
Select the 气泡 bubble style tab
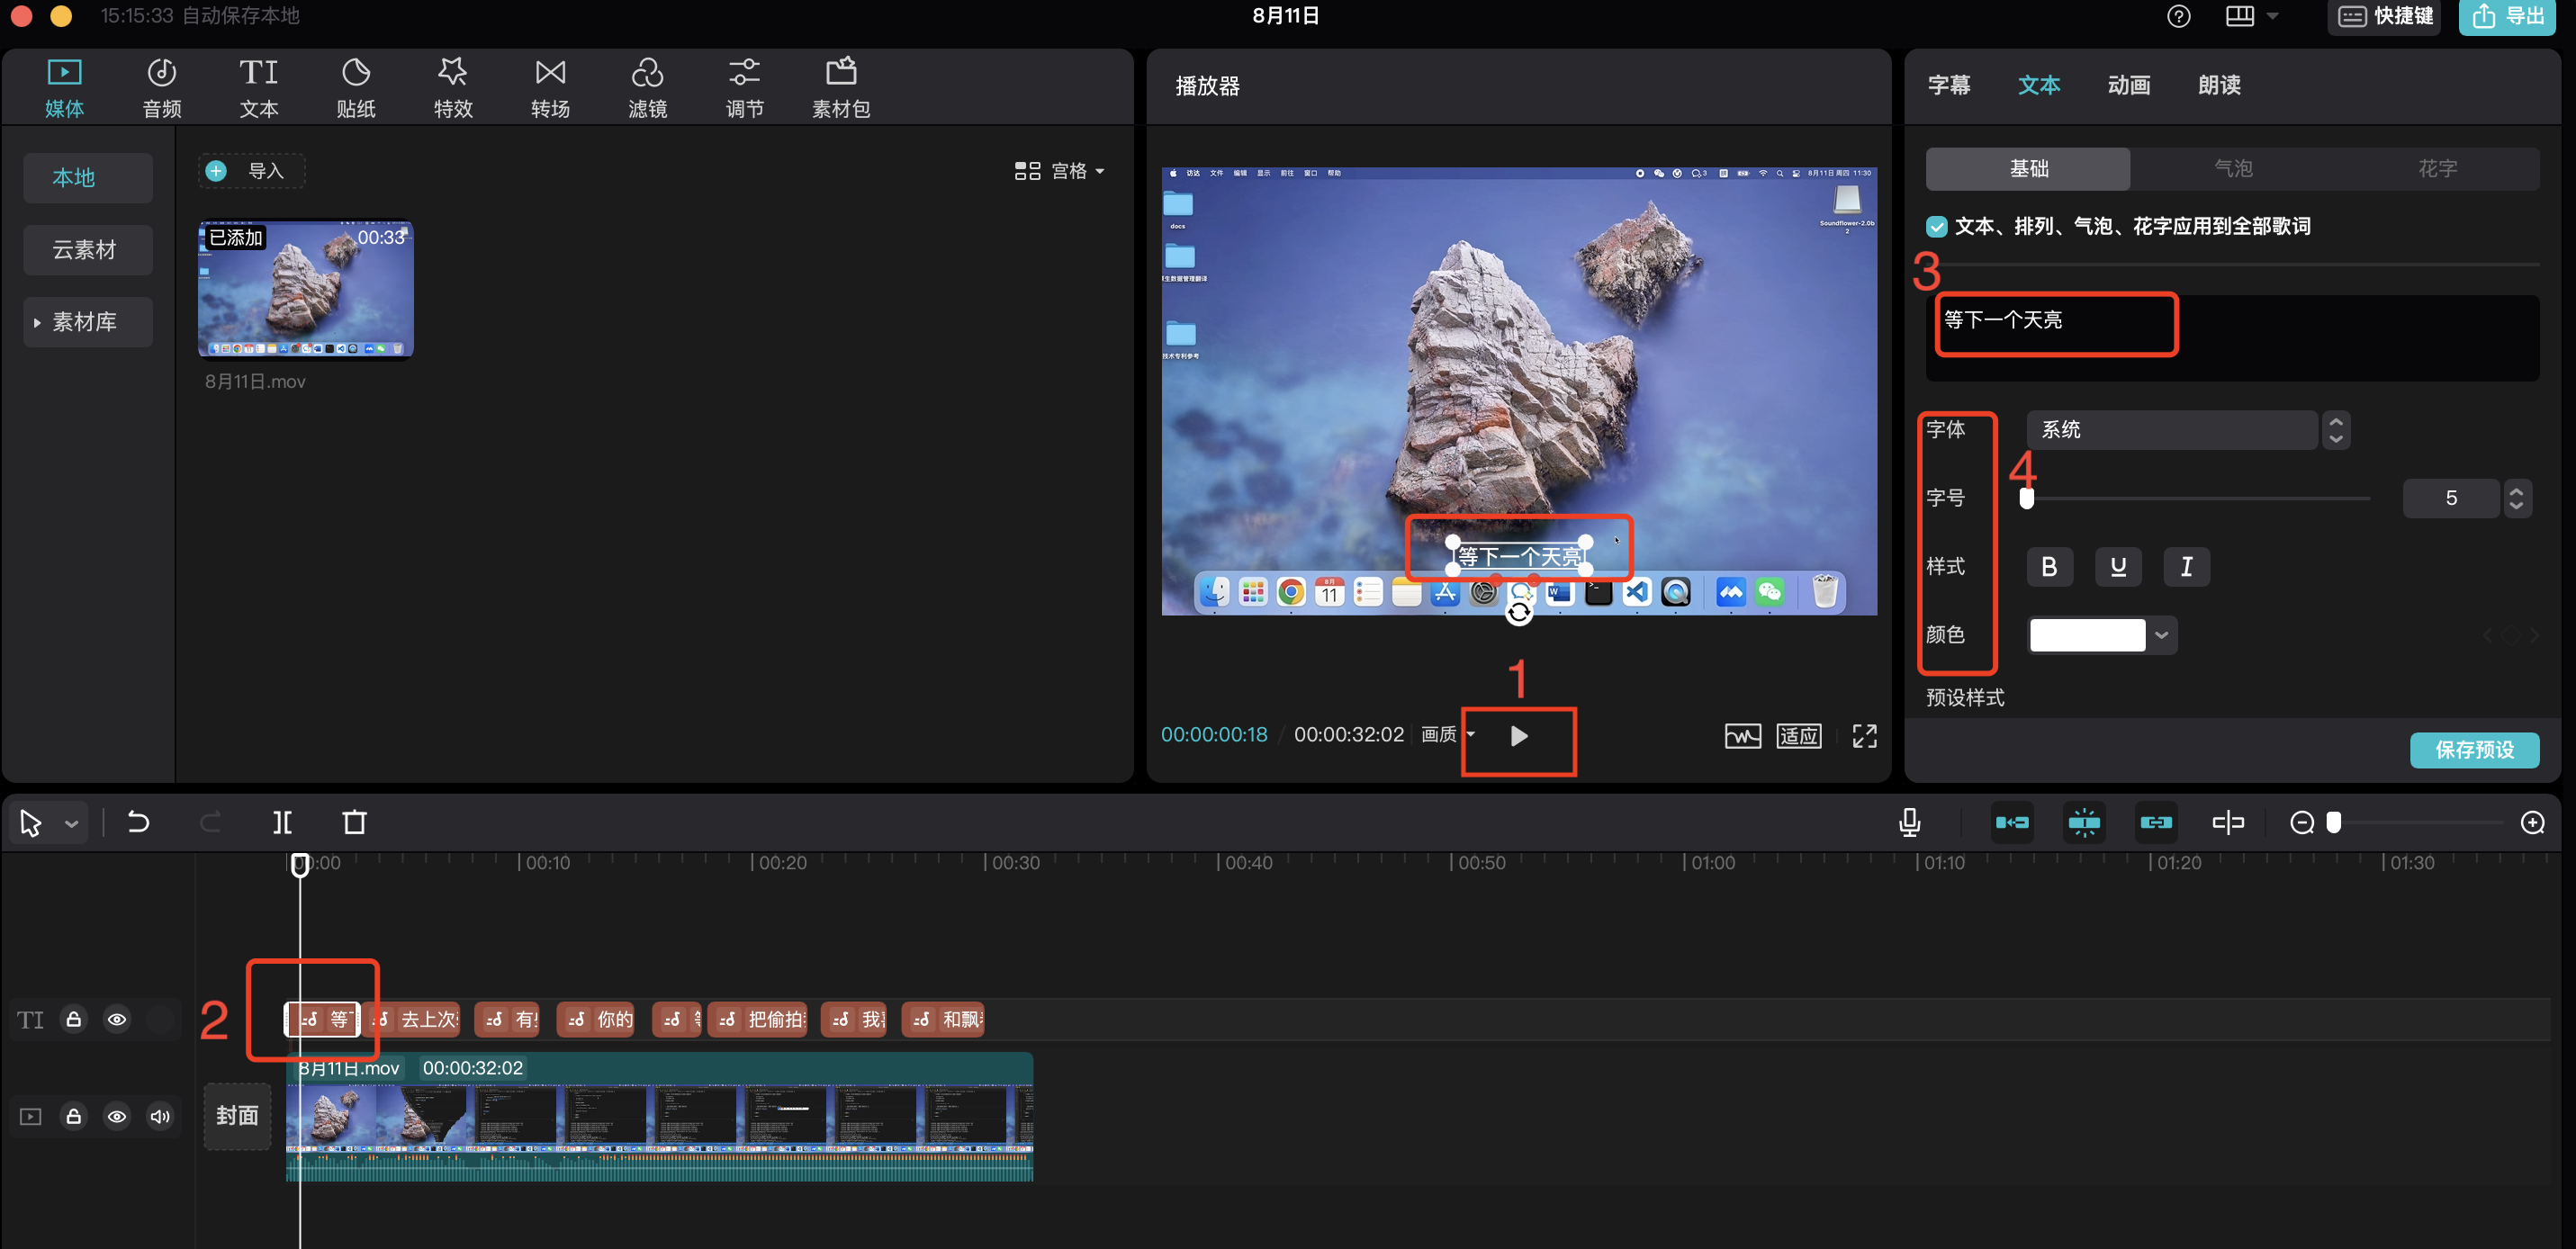pyautogui.click(x=2232, y=169)
